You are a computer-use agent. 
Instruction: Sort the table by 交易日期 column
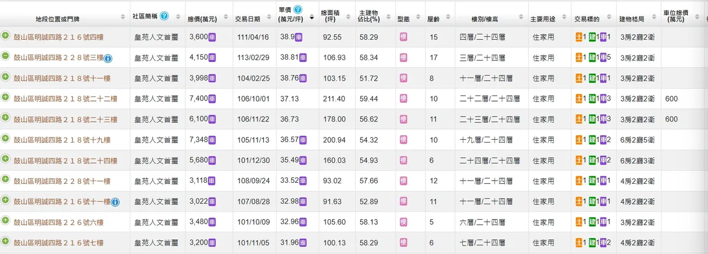click(x=247, y=18)
